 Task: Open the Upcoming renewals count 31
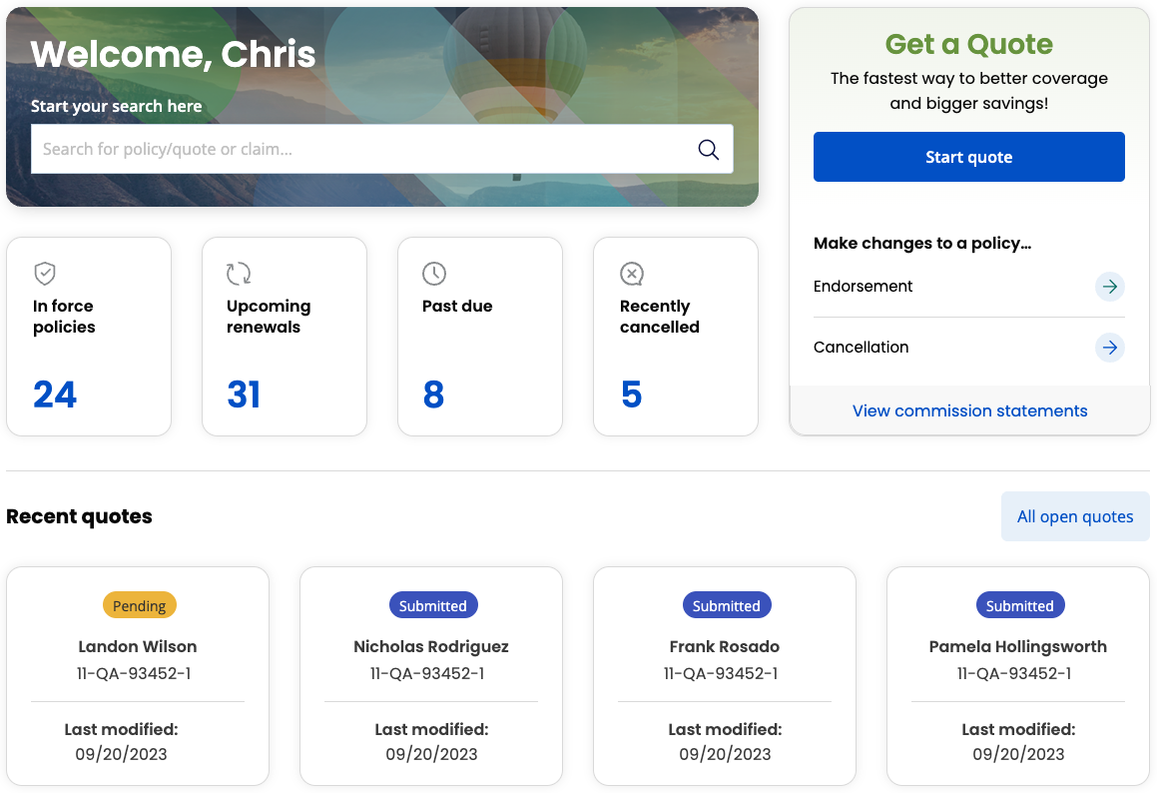[244, 395]
